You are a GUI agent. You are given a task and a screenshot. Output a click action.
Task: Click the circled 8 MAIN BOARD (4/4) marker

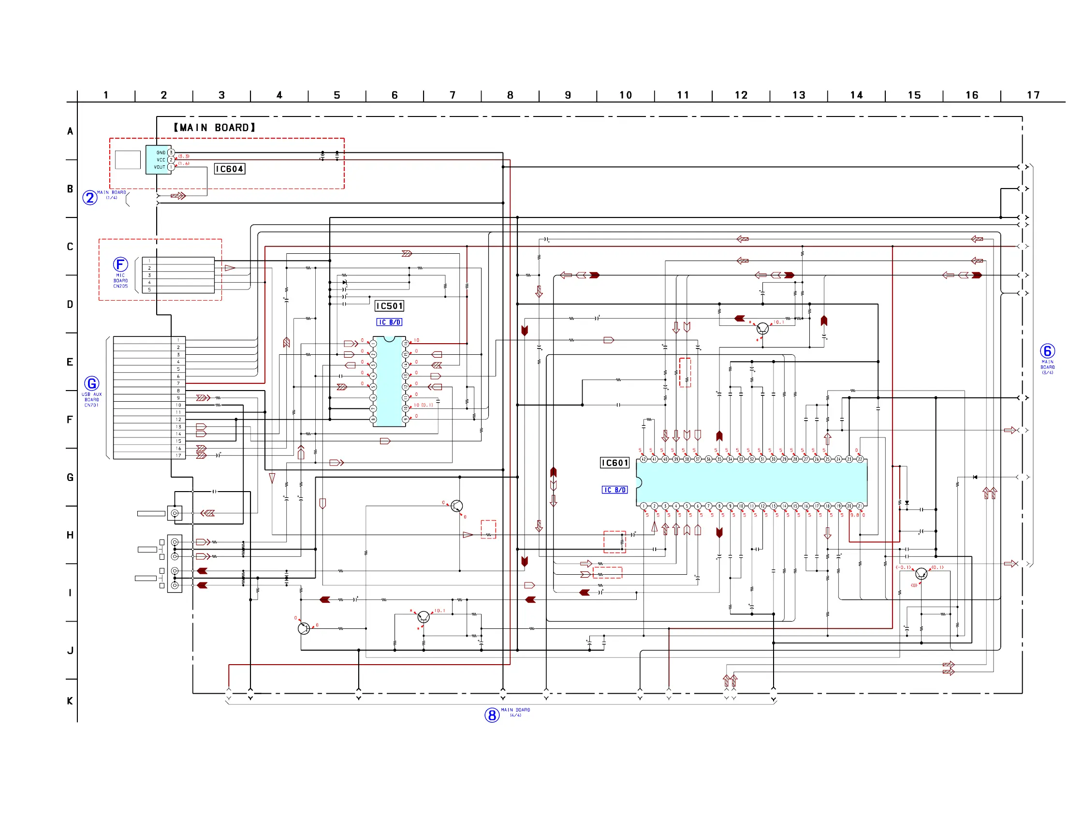coord(492,715)
